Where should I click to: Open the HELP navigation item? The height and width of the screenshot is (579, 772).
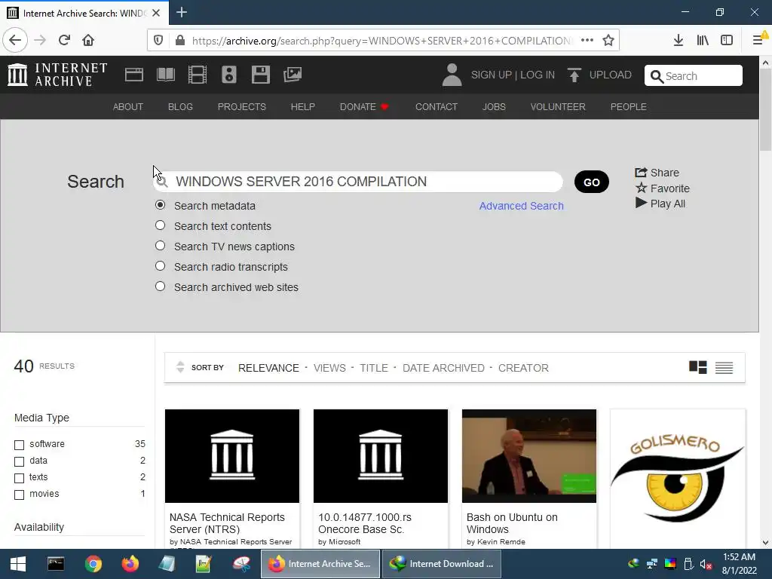303,107
